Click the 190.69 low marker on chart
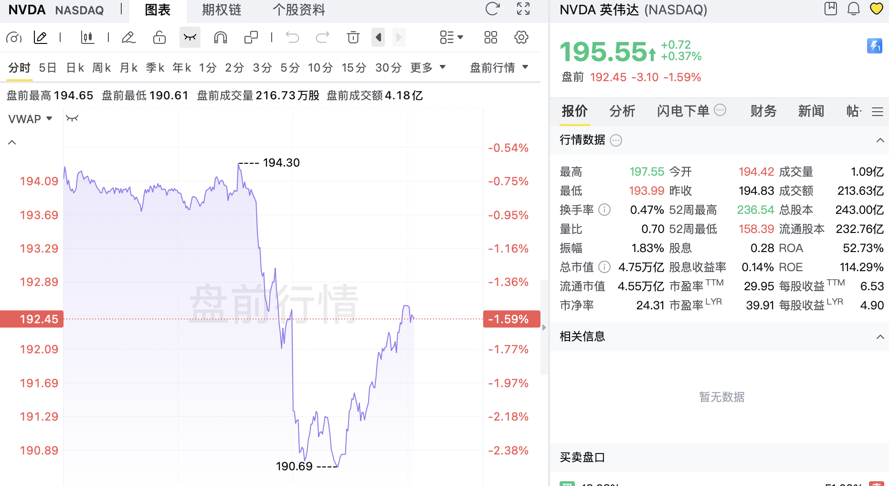The image size is (889, 486). (294, 466)
